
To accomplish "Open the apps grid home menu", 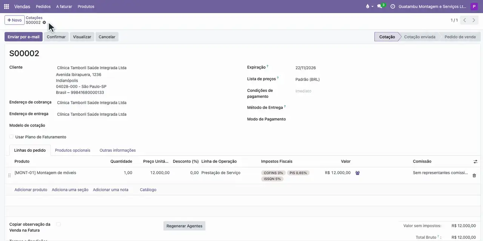I will click(6, 6).
